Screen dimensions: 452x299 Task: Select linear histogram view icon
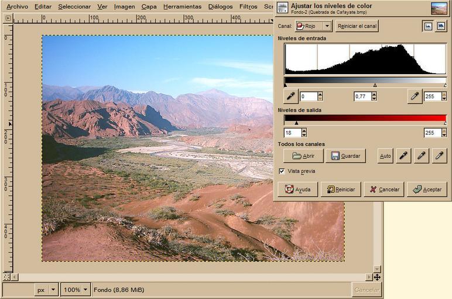click(x=428, y=26)
